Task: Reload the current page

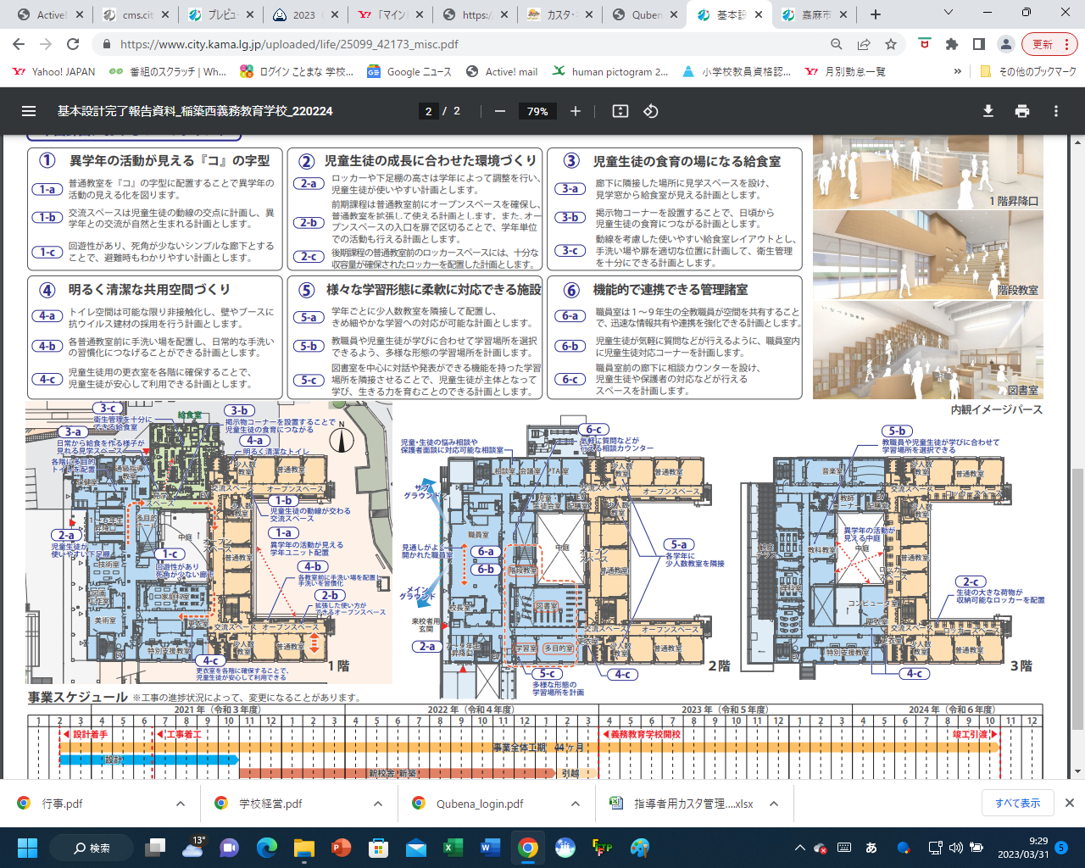Action: (73, 44)
